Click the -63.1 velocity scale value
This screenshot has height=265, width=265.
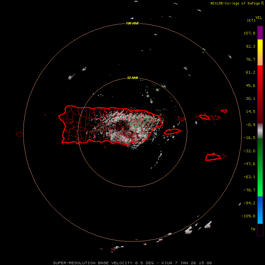pos(249,177)
